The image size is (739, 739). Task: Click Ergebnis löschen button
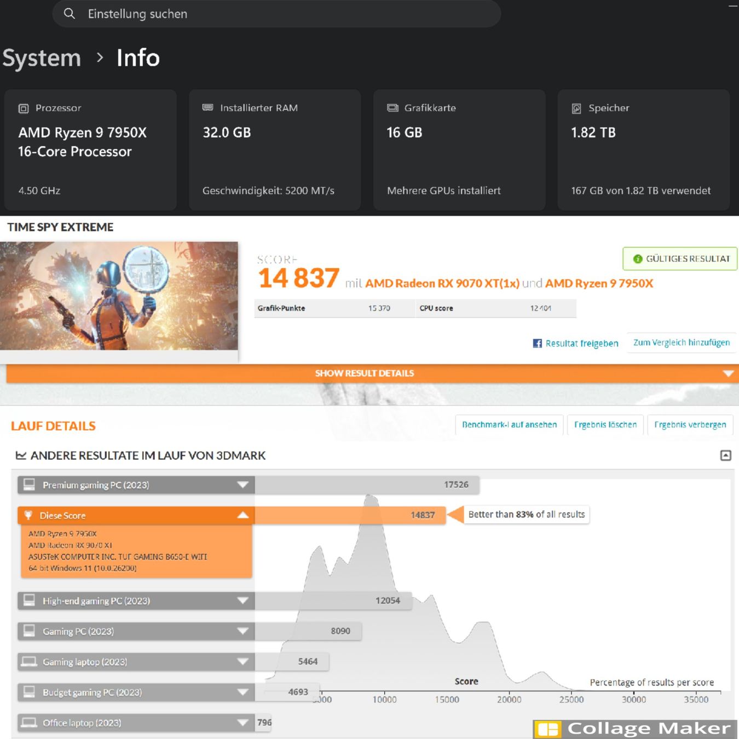click(x=605, y=425)
